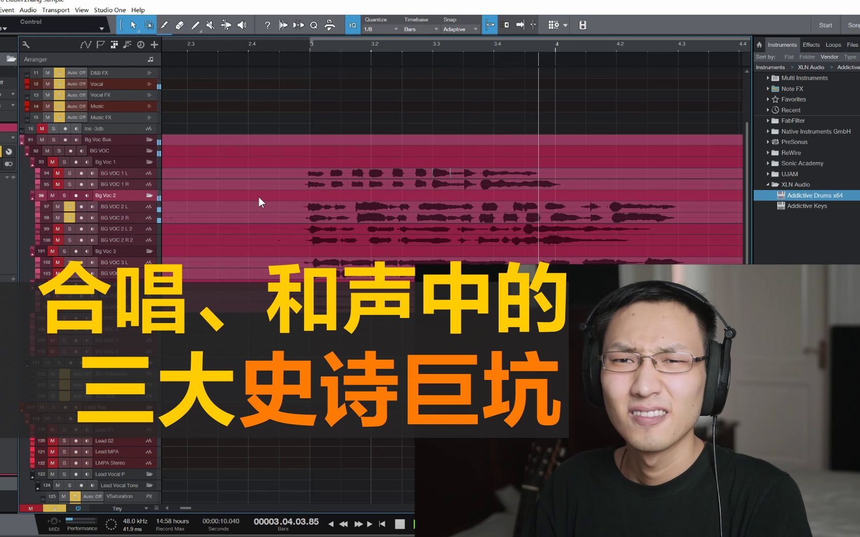Open the Snap Adaptive dropdown

460,29
